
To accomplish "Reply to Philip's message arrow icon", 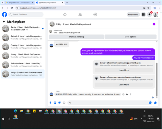I will (127, 94).
